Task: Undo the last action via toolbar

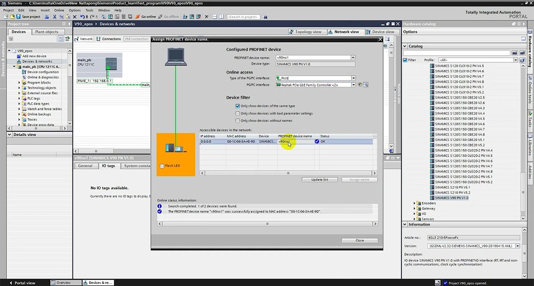Action: [x=83, y=16]
